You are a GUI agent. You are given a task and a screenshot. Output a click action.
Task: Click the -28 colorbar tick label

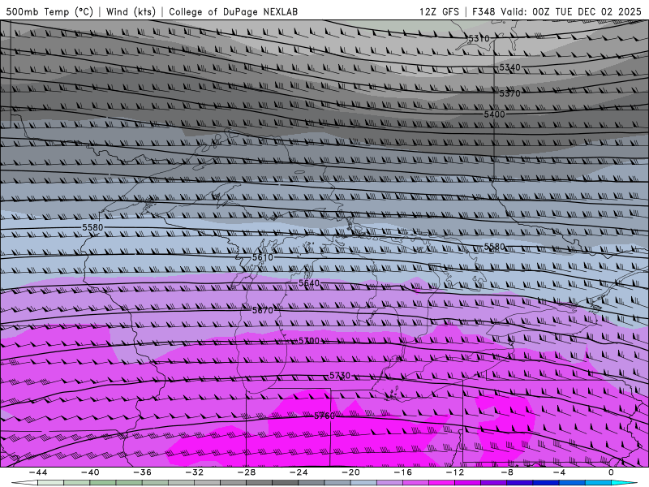pos(247,472)
